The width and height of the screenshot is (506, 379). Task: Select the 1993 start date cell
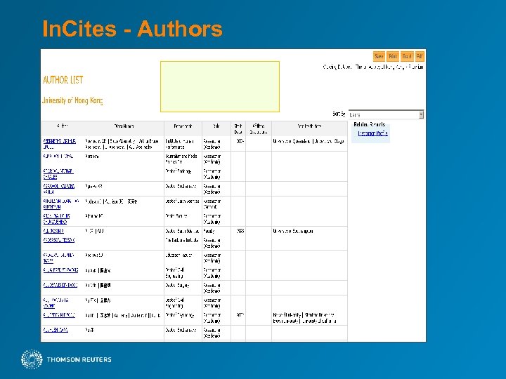(240, 231)
